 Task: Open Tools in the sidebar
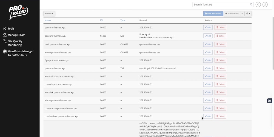pos(11,29)
